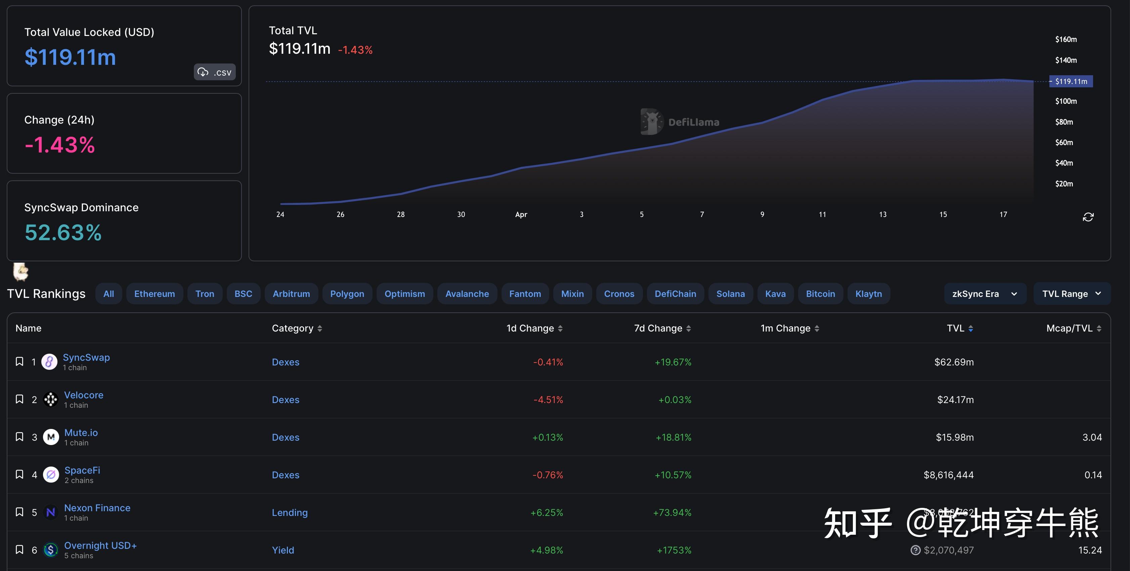Viewport: 1130px width, 571px height.
Task: Select the Fantom chain filter
Action: pos(525,294)
